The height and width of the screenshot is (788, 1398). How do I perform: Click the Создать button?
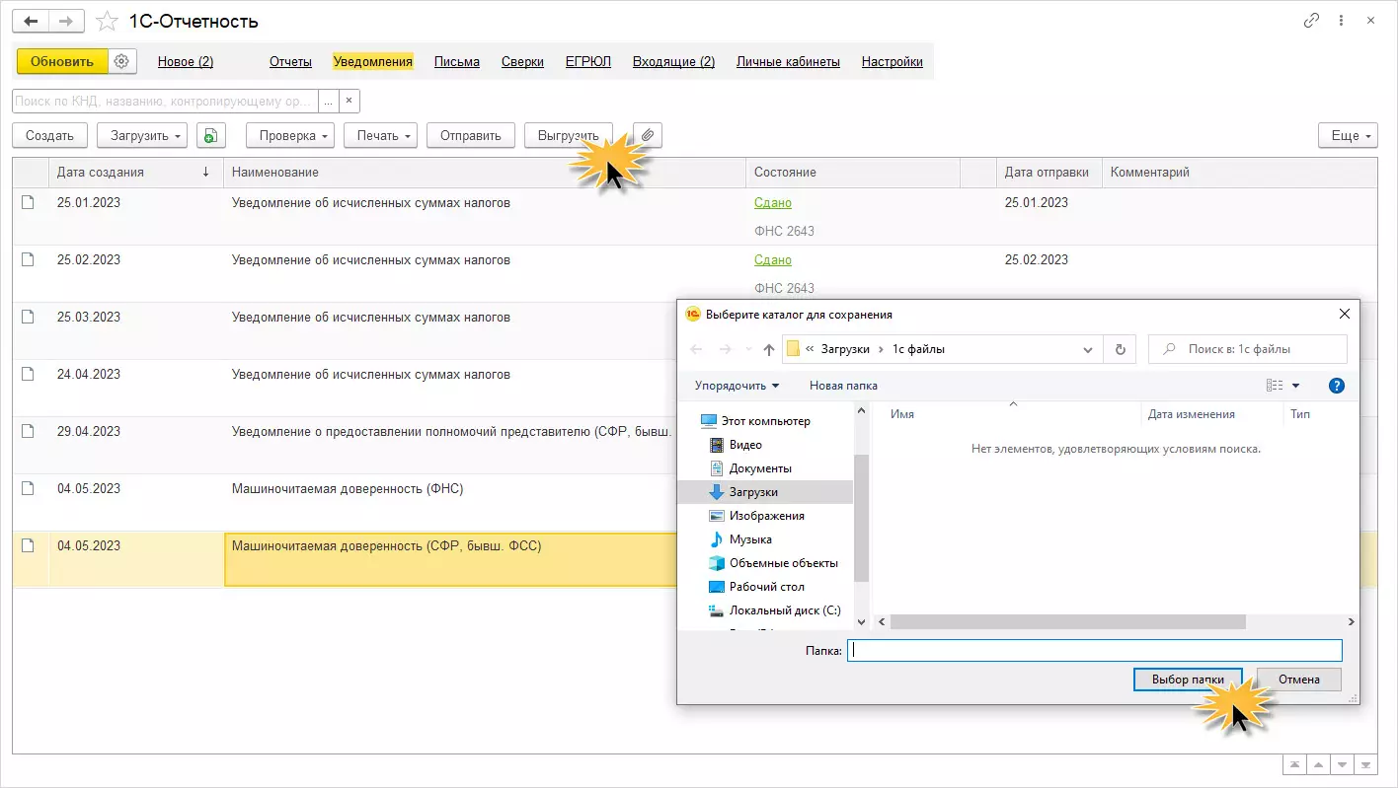[x=49, y=136]
